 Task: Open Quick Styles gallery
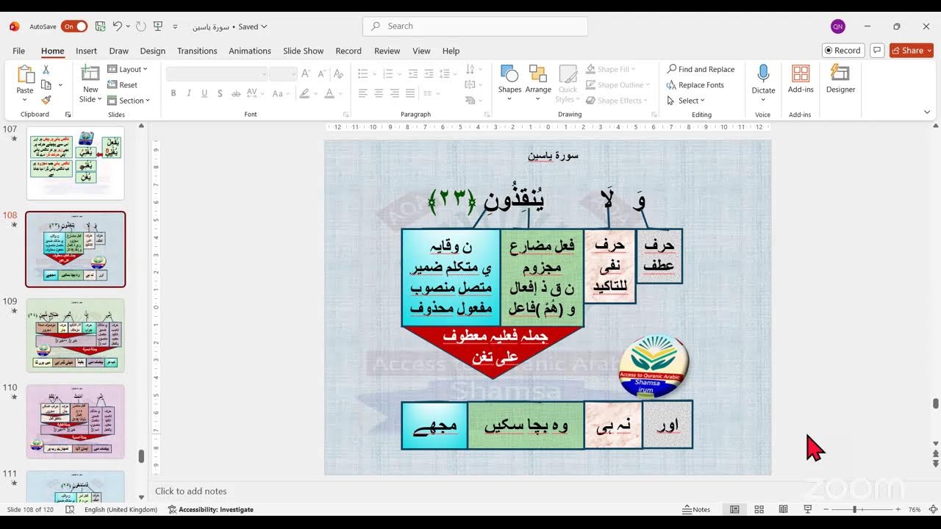point(568,84)
